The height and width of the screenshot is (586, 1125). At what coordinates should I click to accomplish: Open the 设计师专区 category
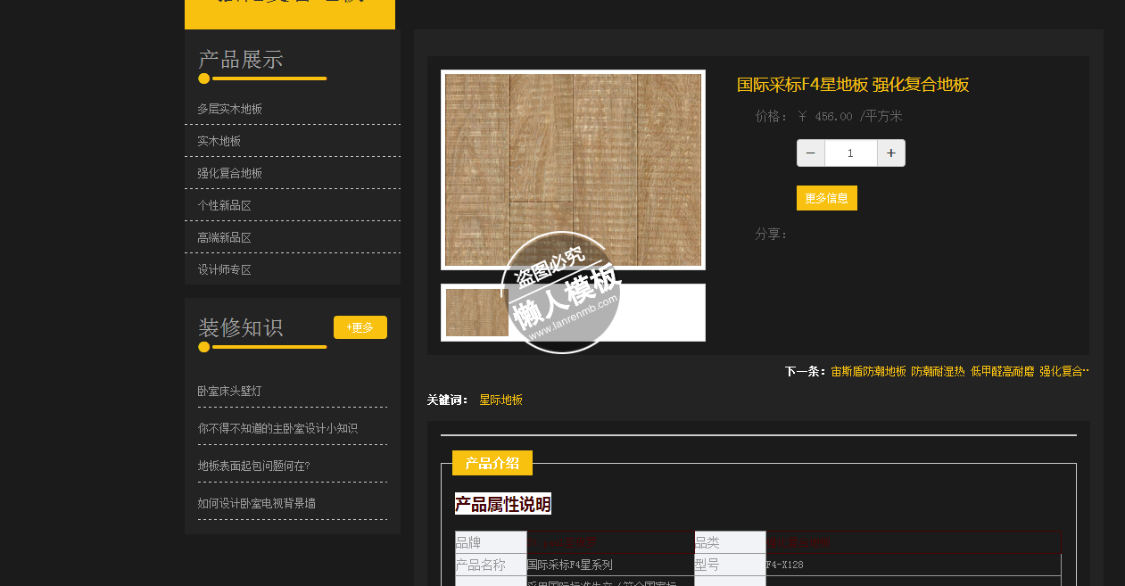(x=224, y=269)
